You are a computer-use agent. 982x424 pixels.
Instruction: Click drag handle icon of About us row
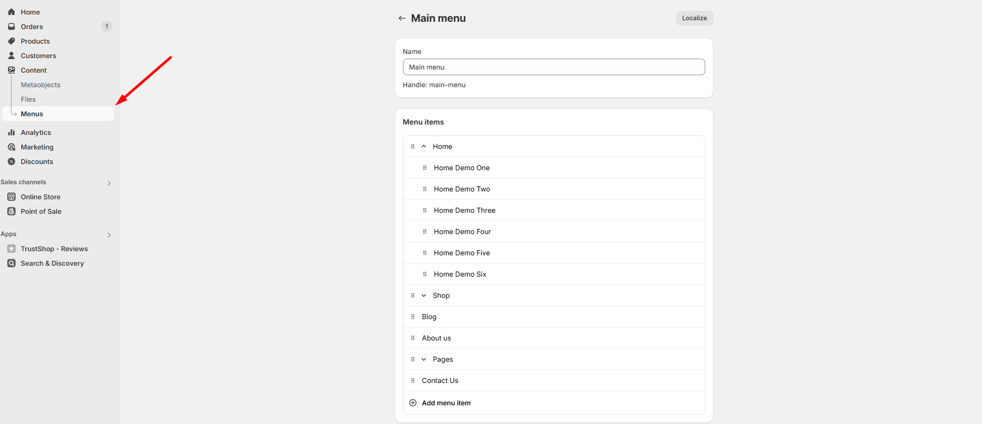(x=413, y=338)
